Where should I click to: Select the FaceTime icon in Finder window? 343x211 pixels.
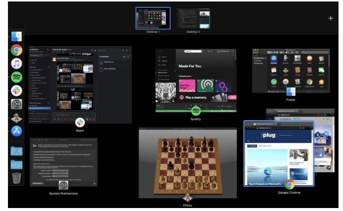(x=321, y=70)
